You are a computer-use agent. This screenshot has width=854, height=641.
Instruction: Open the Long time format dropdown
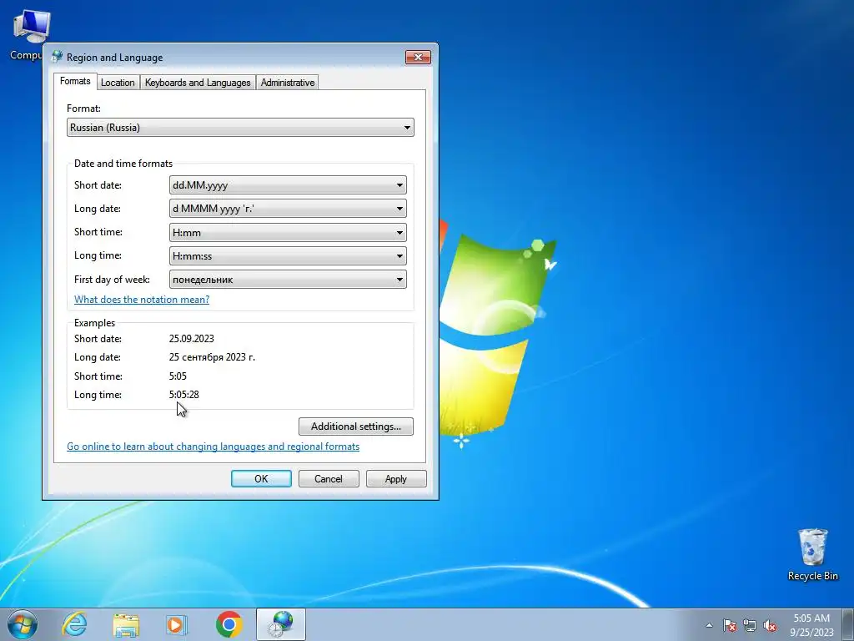point(288,256)
